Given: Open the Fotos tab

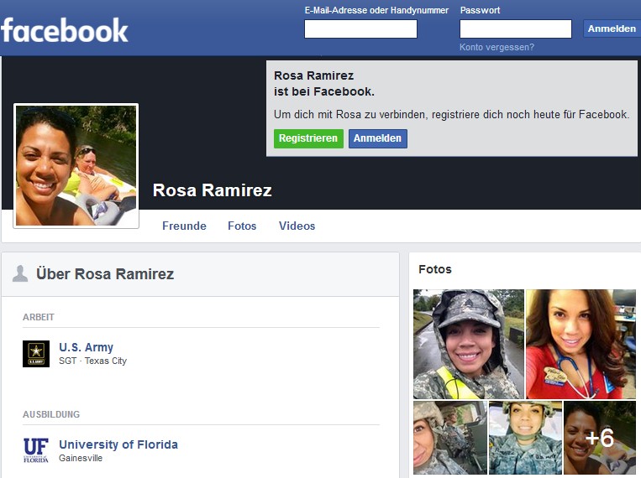Looking at the screenshot, I should [242, 226].
